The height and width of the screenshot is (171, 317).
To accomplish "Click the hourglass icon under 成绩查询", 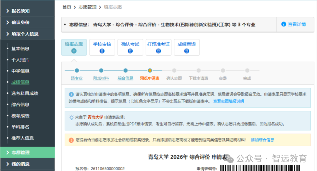I will click(x=186, y=51).
